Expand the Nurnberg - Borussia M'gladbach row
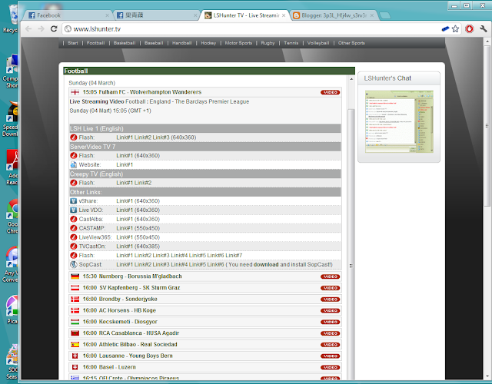This screenshot has height=384, width=492. pyautogui.click(x=205, y=276)
